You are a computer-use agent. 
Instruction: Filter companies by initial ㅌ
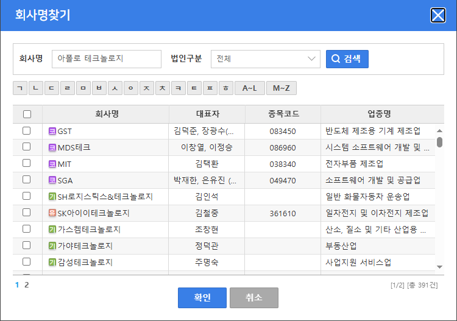[194, 88]
